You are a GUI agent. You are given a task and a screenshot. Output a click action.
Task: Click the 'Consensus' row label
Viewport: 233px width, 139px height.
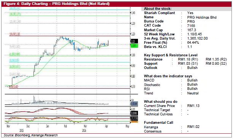pos(153,131)
